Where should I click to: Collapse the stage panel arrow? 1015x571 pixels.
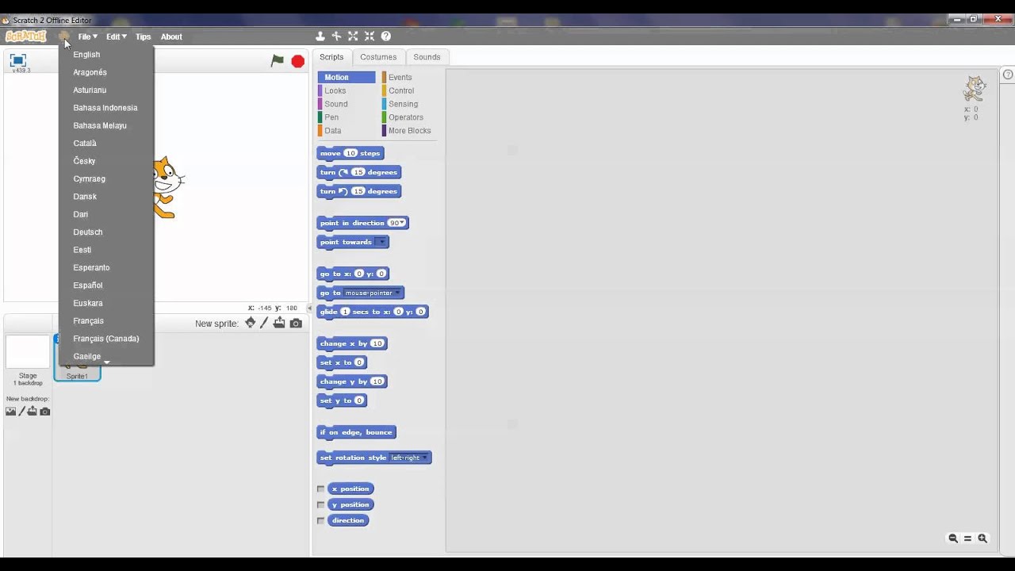point(310,308)
